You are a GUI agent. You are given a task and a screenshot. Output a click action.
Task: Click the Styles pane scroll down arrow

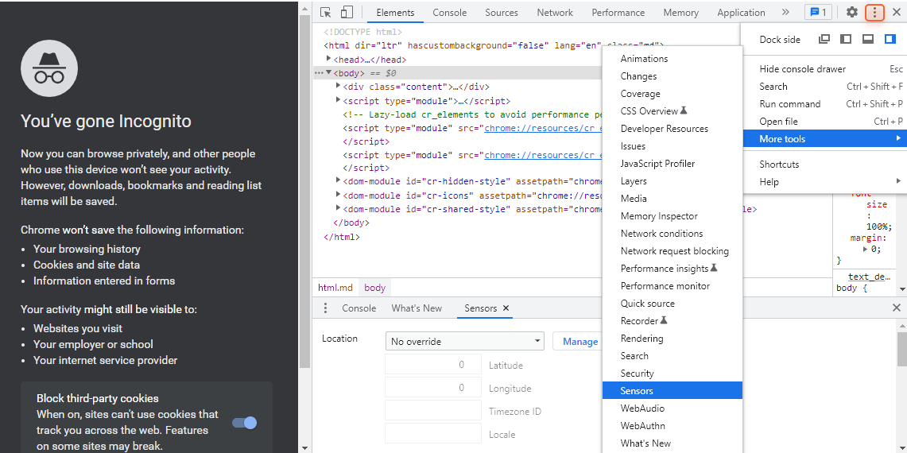tap(901, 288)
